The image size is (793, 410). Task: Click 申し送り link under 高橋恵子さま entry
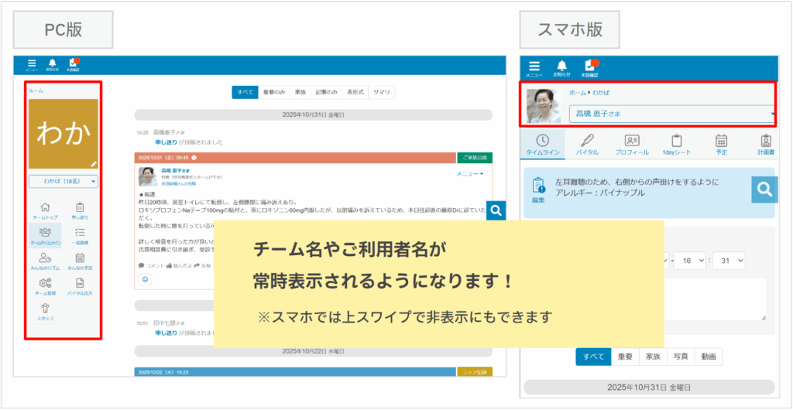(x=166, y=142)
